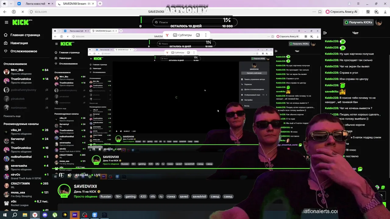Open the tab list dropdown arrow
The image size is (390, 219).
[11, 4]
